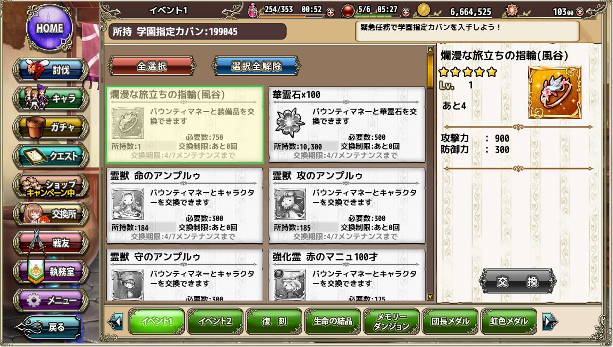
Task: Open the ガチャ gacha pot menu
Action: [51, 128]
